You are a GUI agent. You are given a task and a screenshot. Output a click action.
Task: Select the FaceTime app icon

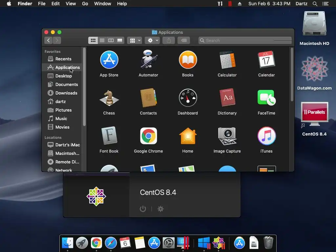pyautogui.click(x=266, y=98)
